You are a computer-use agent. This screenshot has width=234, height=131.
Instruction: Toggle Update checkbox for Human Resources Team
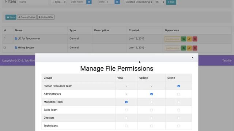(151, 86)
